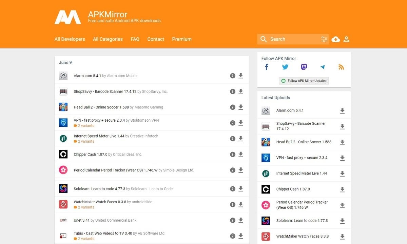Open the Contact page
The height and width of the screenshot is (244, 407).
pos(156,39)
